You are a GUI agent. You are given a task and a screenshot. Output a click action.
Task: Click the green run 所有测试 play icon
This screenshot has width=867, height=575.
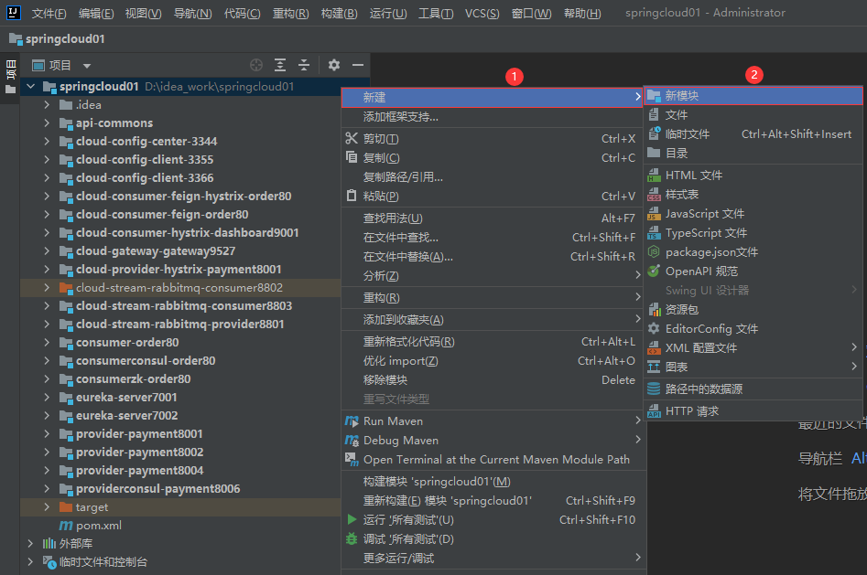352,520
